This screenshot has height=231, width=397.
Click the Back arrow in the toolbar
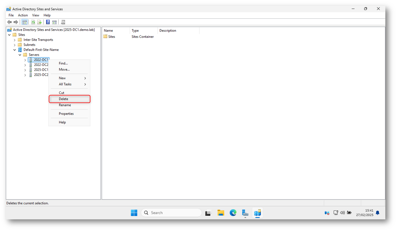[9, 22]
